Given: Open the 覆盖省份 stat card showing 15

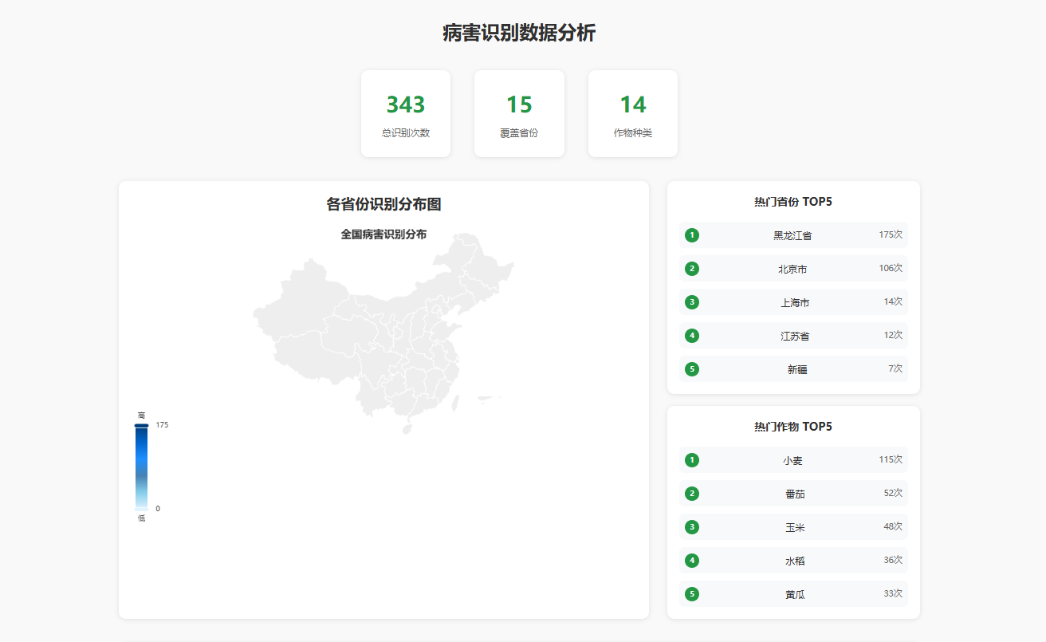Looking at the screenshot, I should [519, 113].
